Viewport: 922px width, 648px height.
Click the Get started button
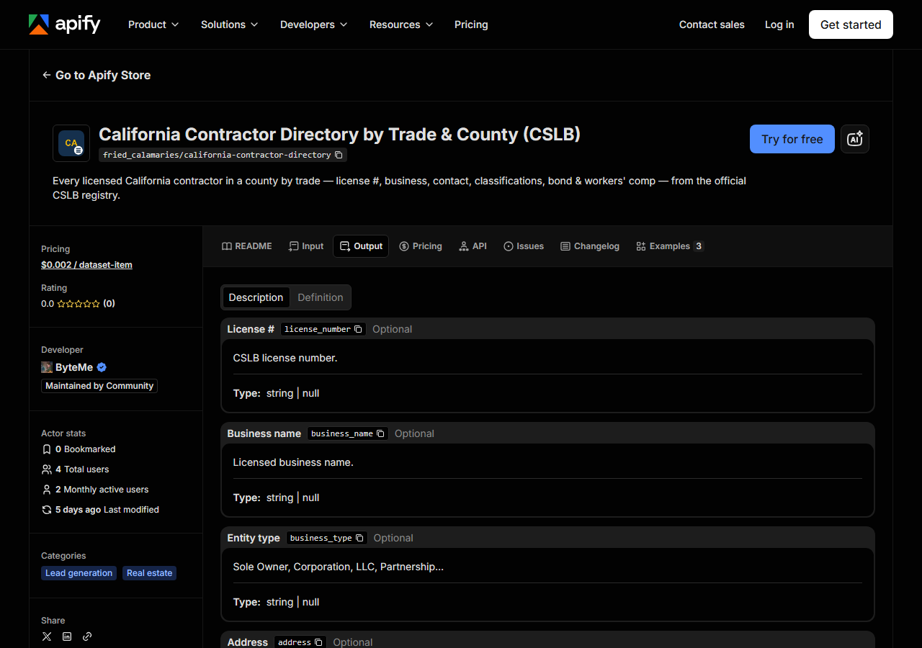[x=851, y=24]
